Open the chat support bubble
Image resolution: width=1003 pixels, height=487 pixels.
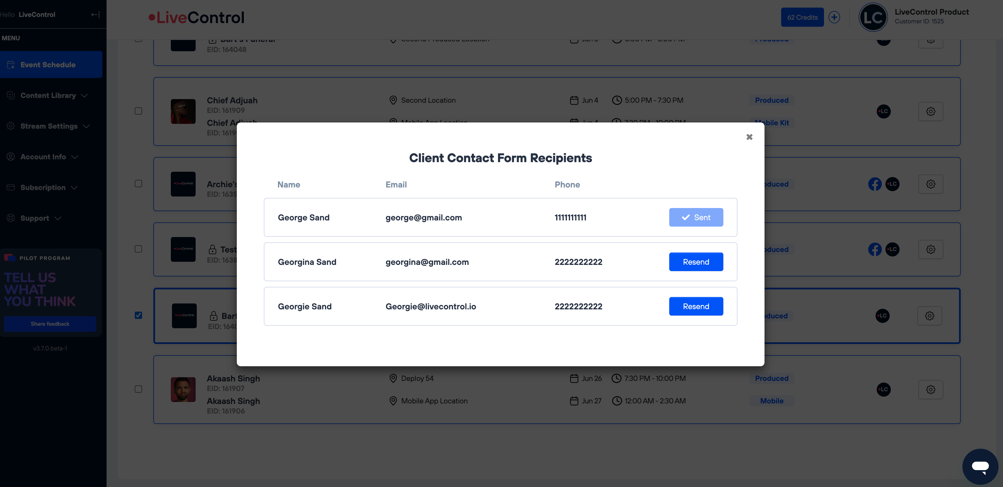(980, 466)
